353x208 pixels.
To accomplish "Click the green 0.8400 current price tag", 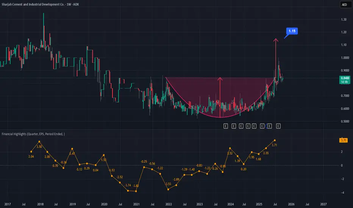I will click(345, 80).
